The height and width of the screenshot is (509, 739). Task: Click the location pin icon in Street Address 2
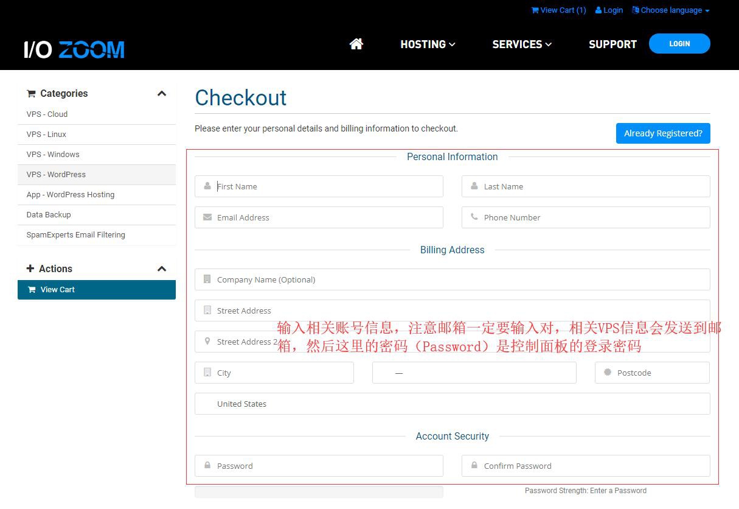pyautogui.click(x=206, y=342)
